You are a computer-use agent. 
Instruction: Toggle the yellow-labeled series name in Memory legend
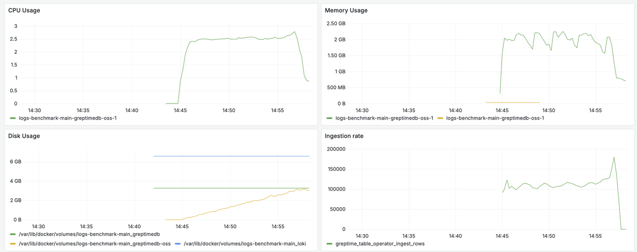[495, 118]
